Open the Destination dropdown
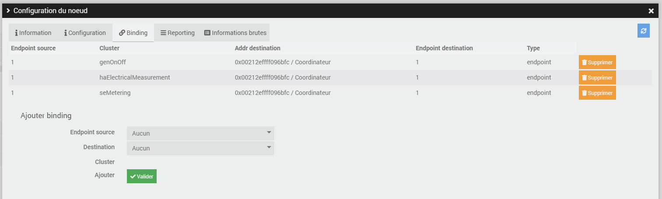The image size is (662, 199). 200,148
